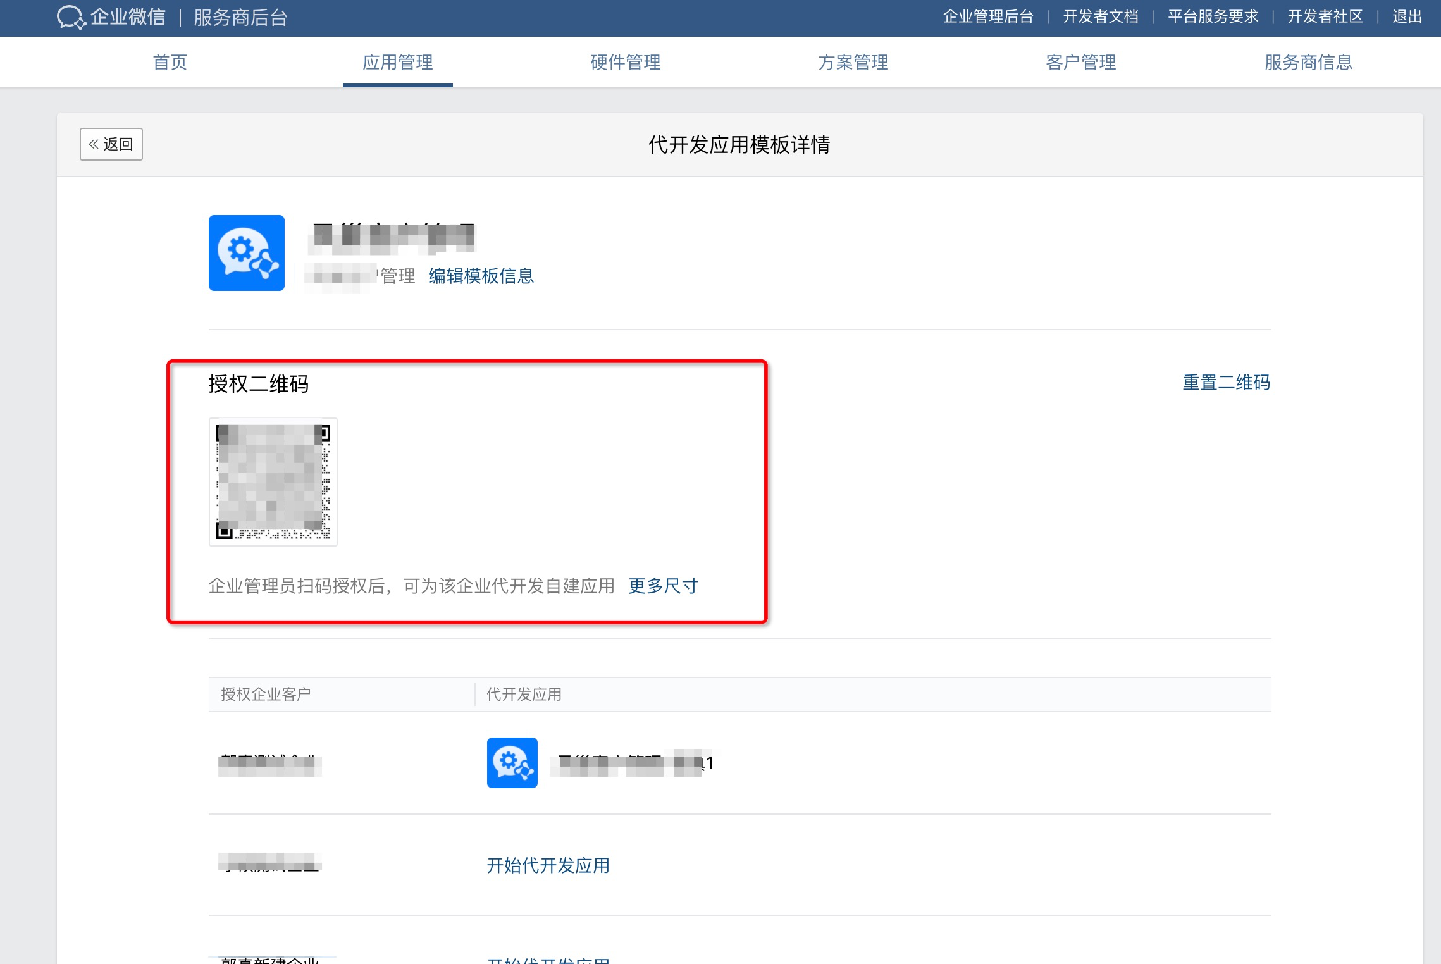The height and width of the screenshot is (964, 1441).
Task: Reset the QR code via 重置二维码
Action: (1227, 382)
